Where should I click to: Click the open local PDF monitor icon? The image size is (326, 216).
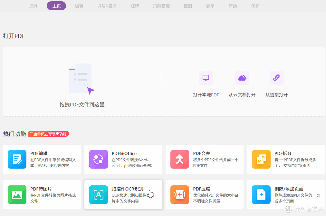(206, 78)
